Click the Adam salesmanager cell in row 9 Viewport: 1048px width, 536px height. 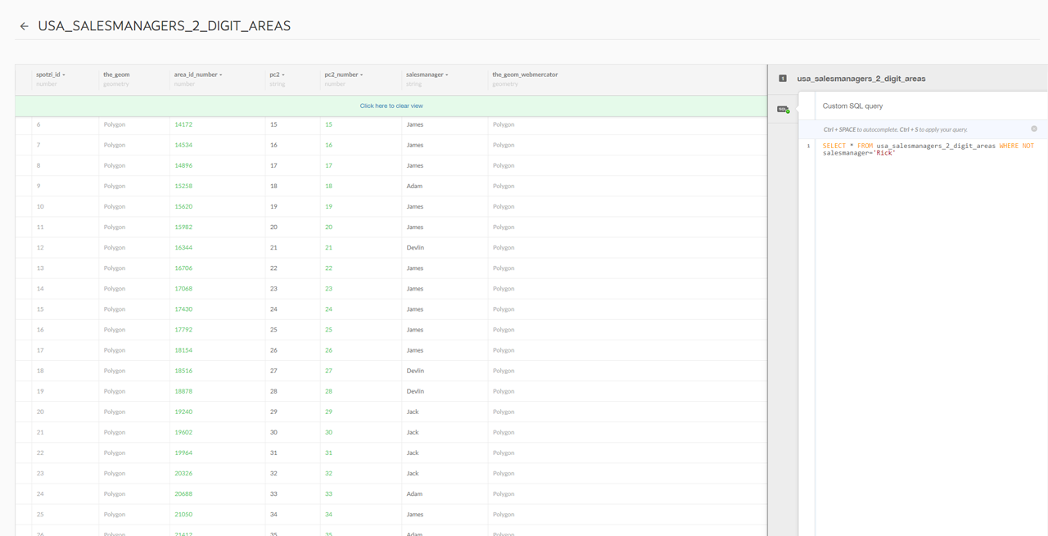[414, 186]
